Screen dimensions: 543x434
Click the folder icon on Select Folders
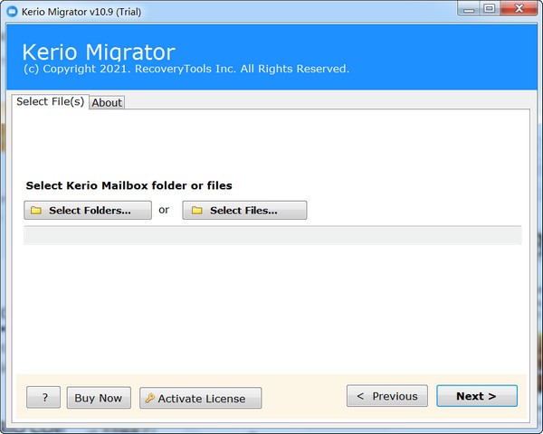click(36, 211)
